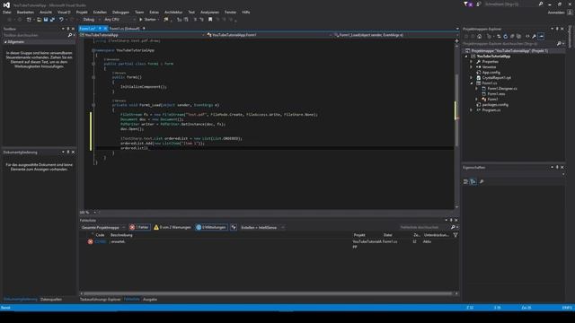Open the Debug configuration dropdown

(x=92, y=20)
